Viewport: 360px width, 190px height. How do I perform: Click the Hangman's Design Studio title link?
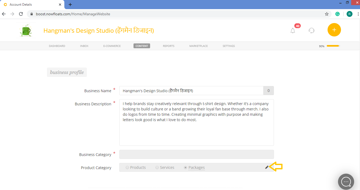point(99,31)
